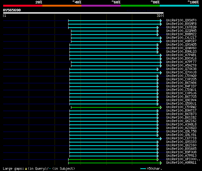The width and height of the screenshot is (202, 171).
Task: Click the arrowhead of UniRef100_A9RN11 alignment
Action: point(161,163)
